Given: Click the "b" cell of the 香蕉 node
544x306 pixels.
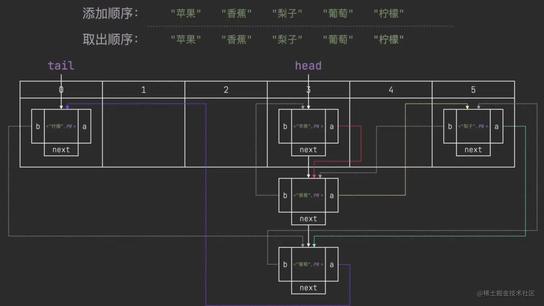Looking at the screenshot, I should pyautogui.click(x=285, y=195).
